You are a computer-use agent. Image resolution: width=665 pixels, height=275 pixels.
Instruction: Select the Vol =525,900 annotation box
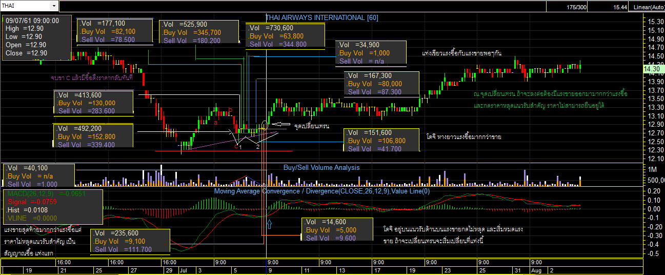tap(199, 32)
